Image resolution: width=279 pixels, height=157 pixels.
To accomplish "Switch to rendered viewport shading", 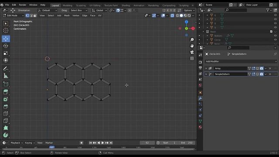I will pyautogui.click(x=189, y=16).
